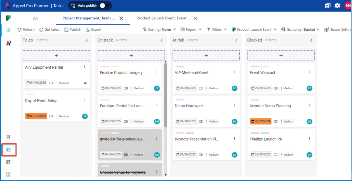
Task: Click the green Planner icon in sidebar
Action: [8, 18]
